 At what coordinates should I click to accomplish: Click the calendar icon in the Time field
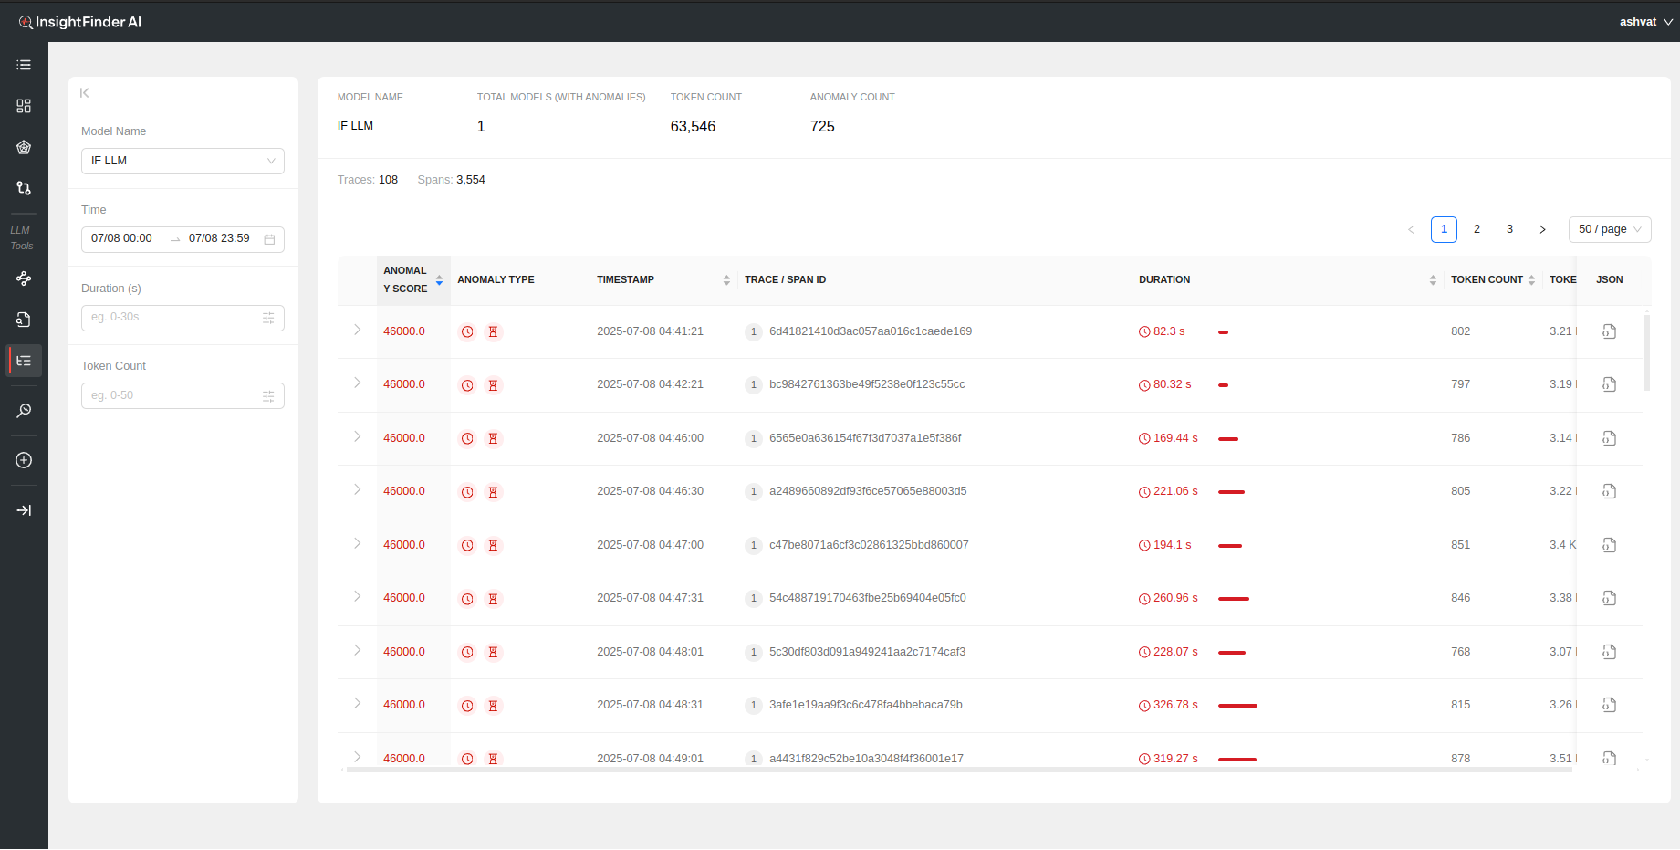pos(269,239)
